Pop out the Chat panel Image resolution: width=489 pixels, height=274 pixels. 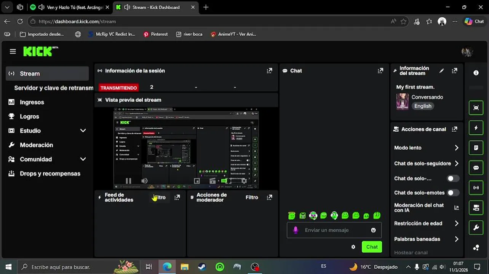pos(380,71)
